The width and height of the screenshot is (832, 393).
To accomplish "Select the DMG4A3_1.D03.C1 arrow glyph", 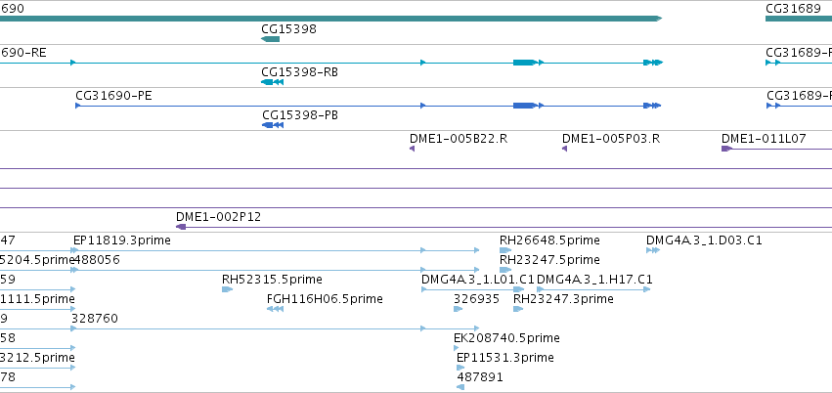I will (x=653, y=250).
